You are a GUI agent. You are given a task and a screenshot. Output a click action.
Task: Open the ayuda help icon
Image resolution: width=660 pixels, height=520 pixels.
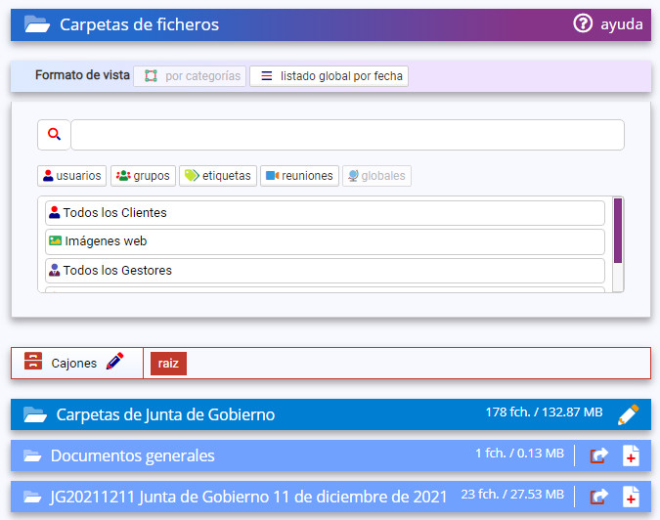(x=583, y=23)
